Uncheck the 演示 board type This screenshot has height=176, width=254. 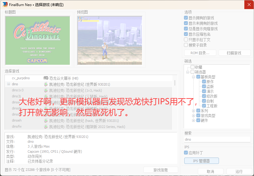click(204, 91)
